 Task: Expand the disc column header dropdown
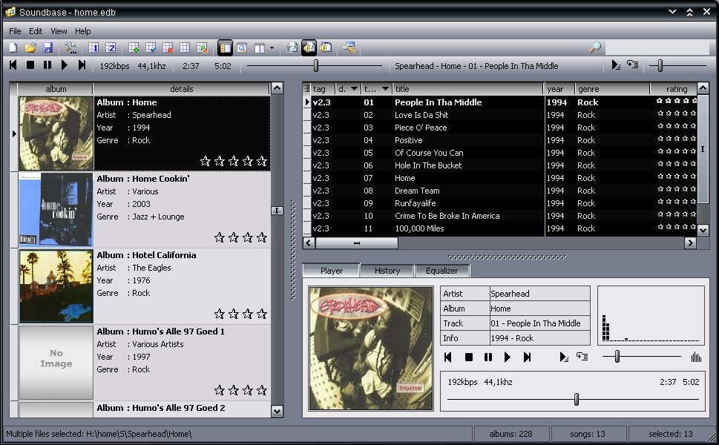[x=354, y=89]
